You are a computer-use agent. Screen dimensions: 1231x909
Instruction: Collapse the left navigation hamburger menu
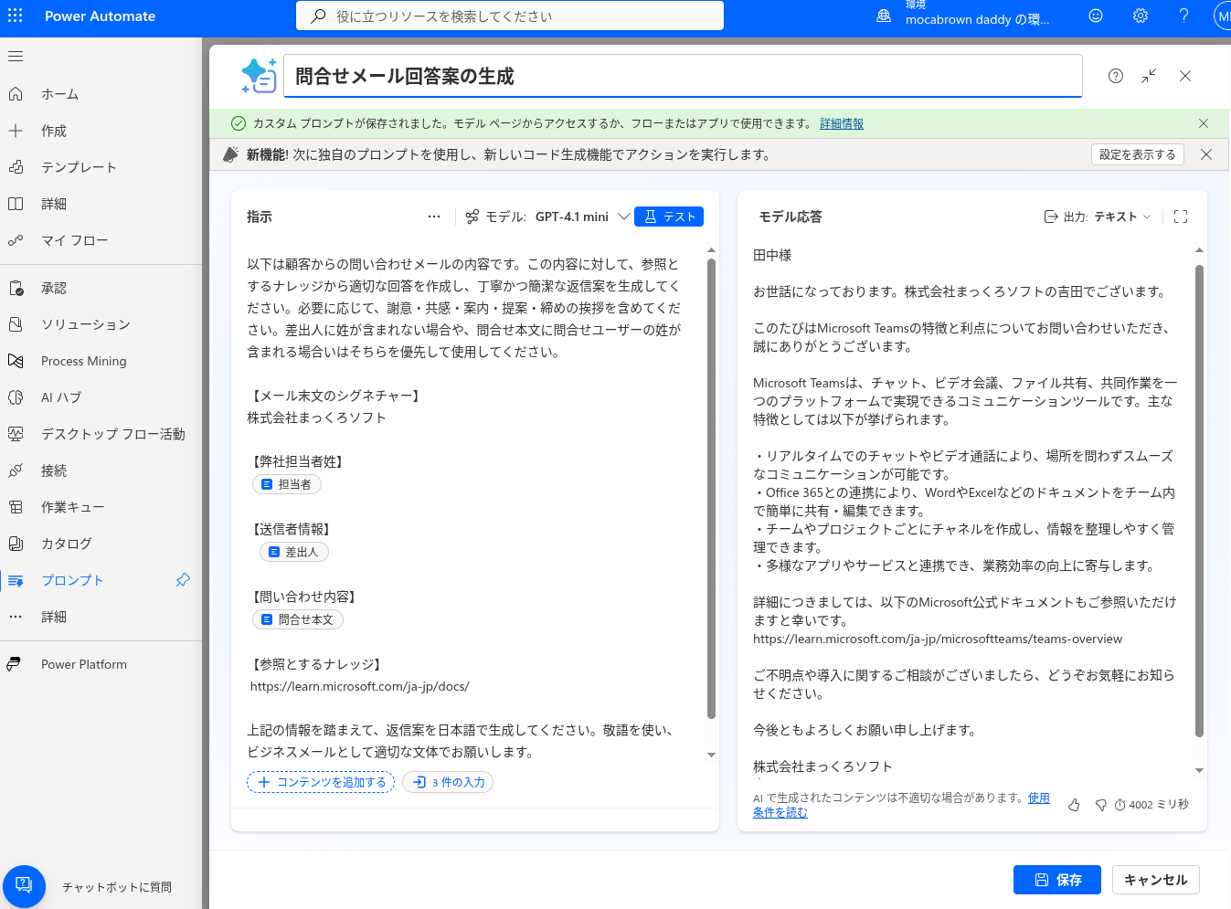point(16,57)
